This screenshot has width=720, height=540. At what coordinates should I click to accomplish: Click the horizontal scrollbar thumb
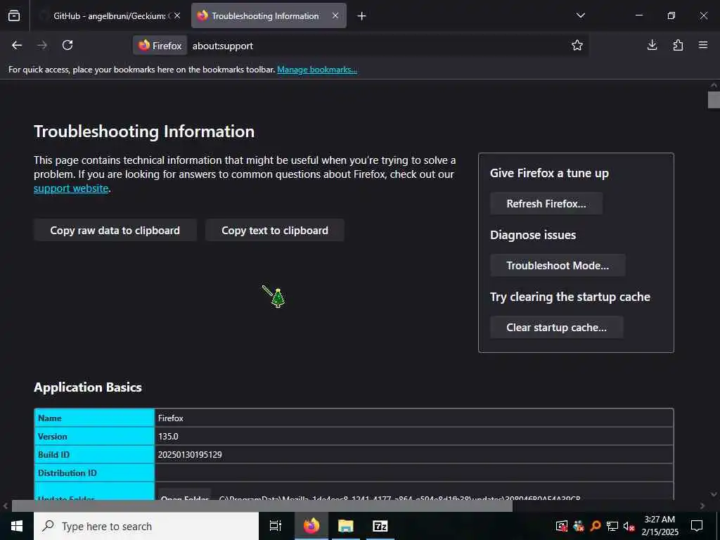[262, 506]
